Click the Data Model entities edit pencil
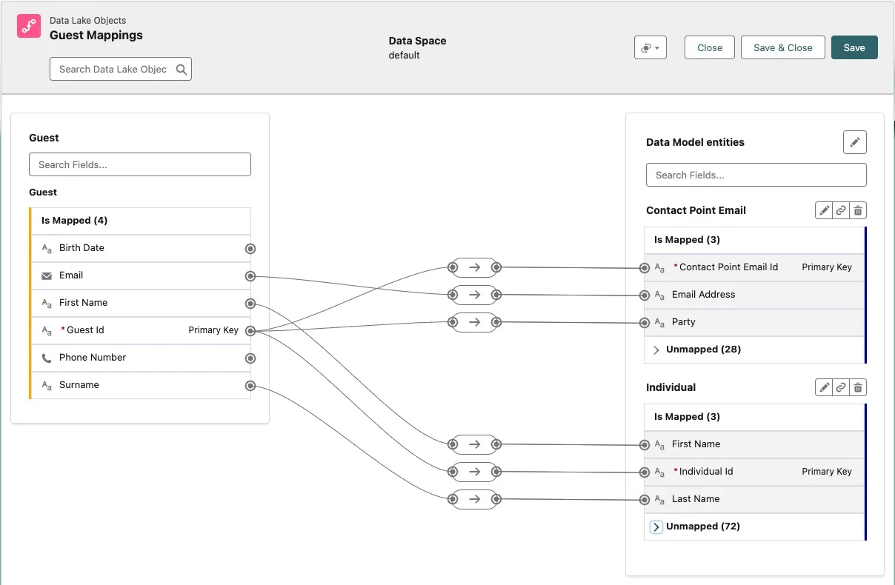Image resolution: width=895 pixels, height=585 pixels. (854, 142)
